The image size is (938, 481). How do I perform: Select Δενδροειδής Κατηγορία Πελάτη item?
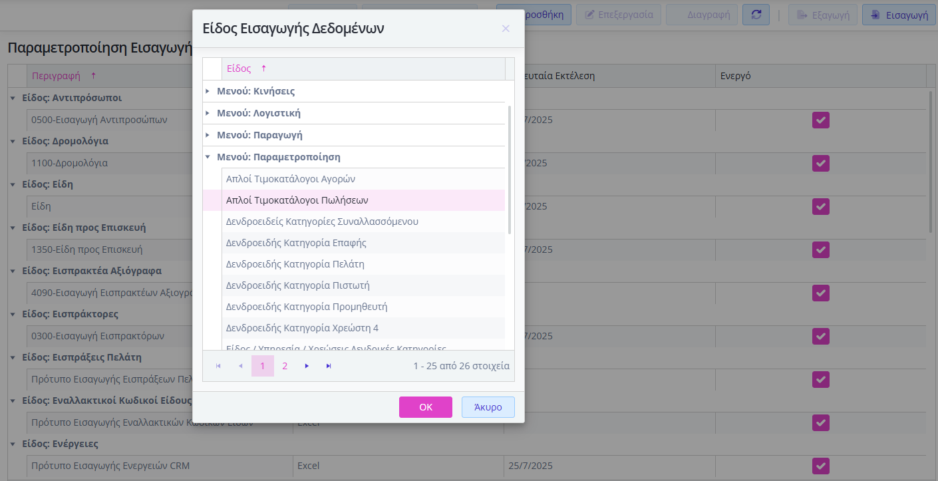295,264
